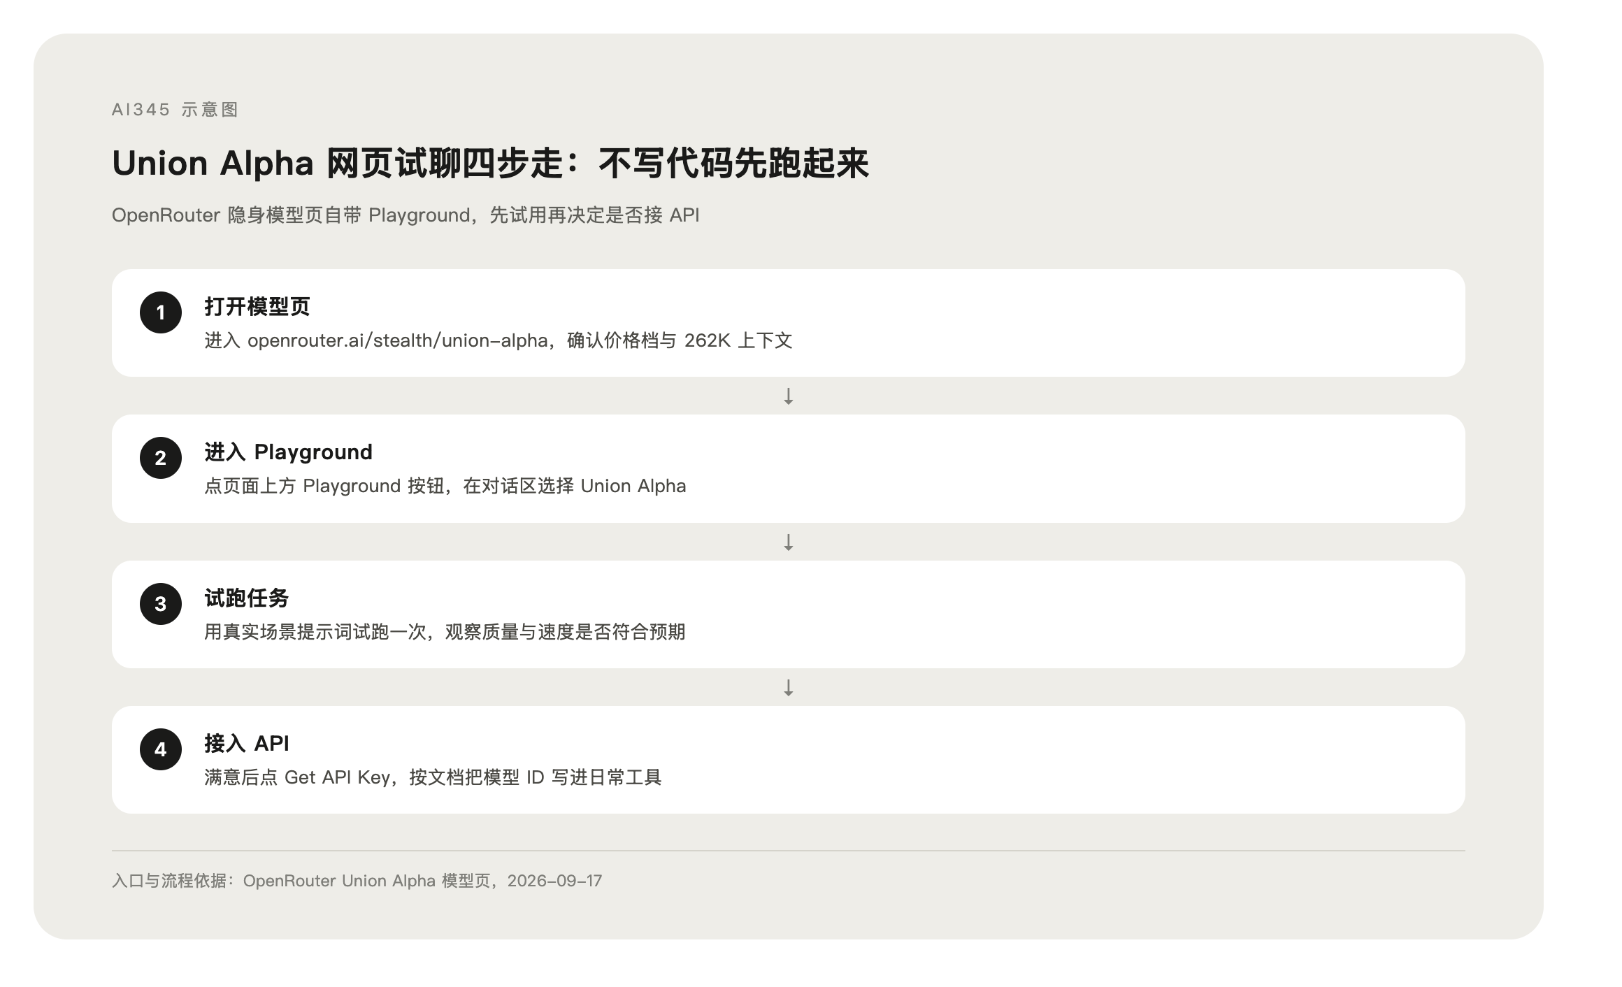The image size is (1622, 987).
Task: Click the subtitle starting 'OpenRouter 隐身模型页自带'
Action: pyautogui.click(x=405, y=215)
